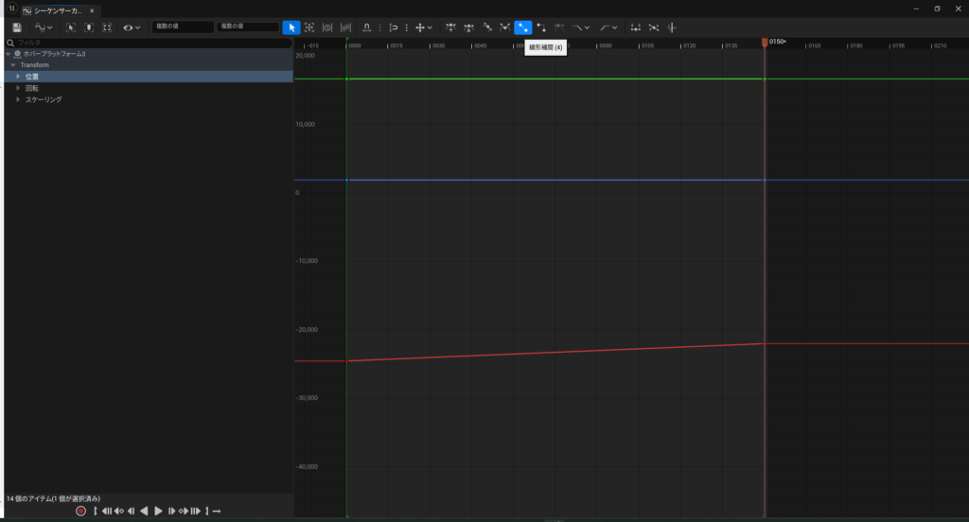Screen dimensions: 969x522
Task: Collapse the ホバープラットフォーム3 node arrow
Action: pyautogui.click(x=8, y=54)
